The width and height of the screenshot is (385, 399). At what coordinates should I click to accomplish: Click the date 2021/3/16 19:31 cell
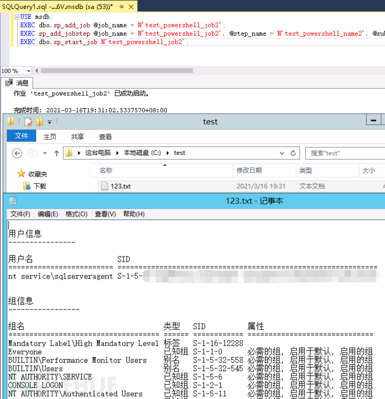click(261, 186)
